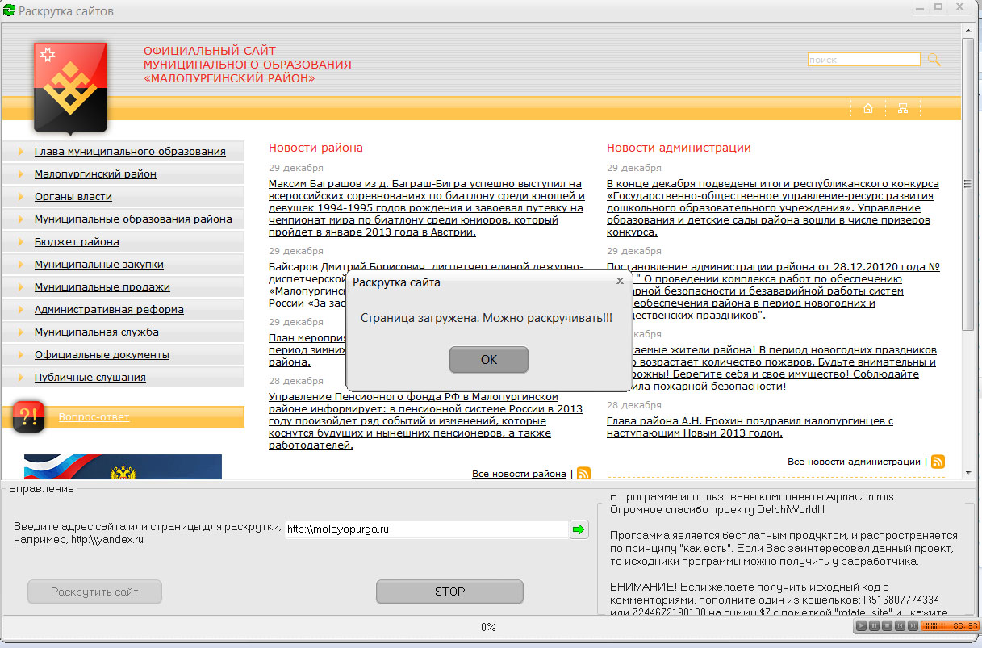Click the 0% progress bar
The height and width of the screenshot is (648, 982).
[488, 627]
